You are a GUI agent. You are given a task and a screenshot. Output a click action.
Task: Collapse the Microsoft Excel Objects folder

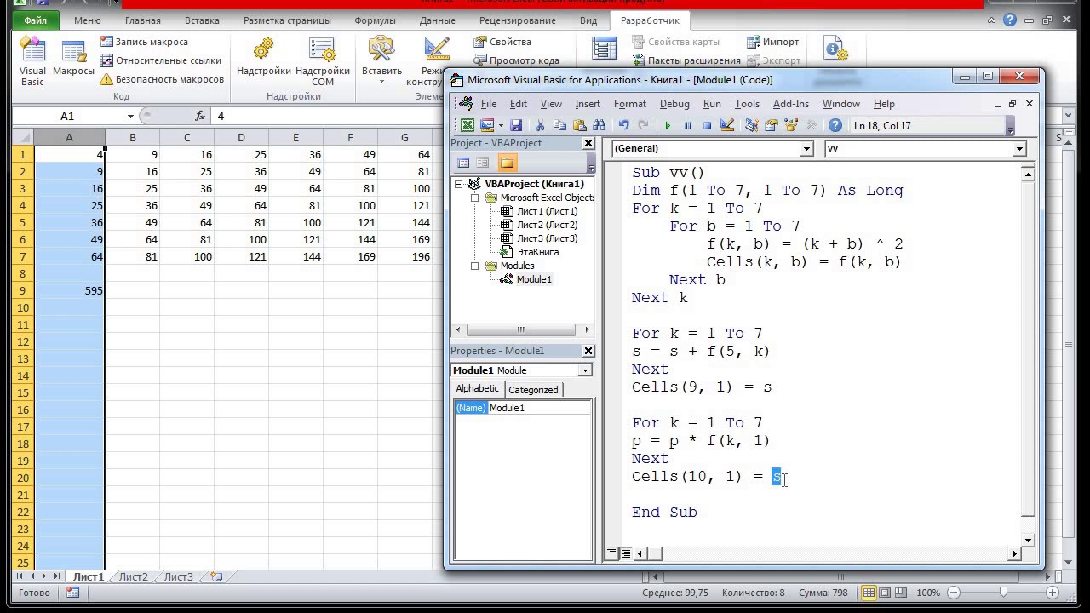pos(475,198)
